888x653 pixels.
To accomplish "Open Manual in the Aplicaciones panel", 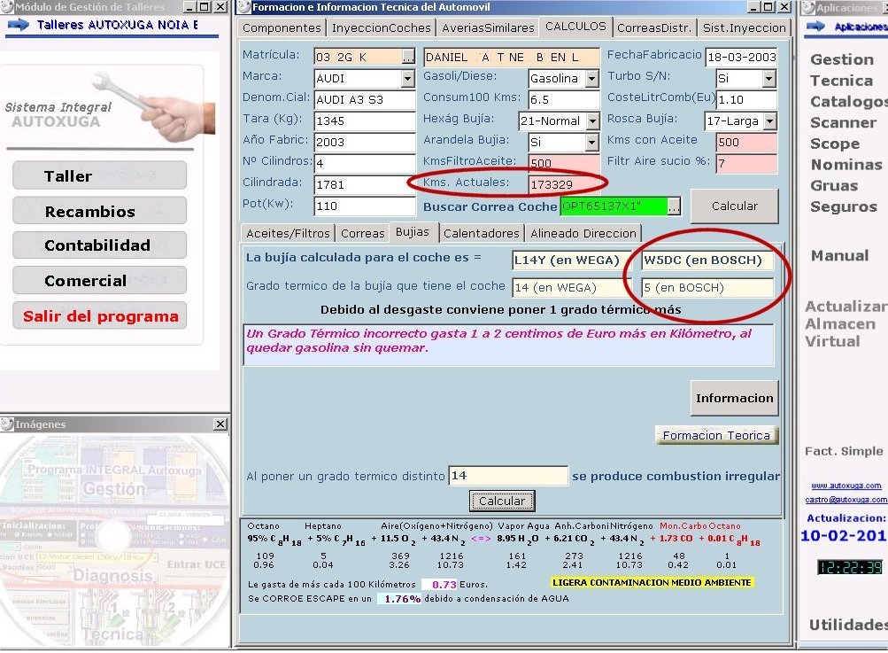I will tap(839, 256).
